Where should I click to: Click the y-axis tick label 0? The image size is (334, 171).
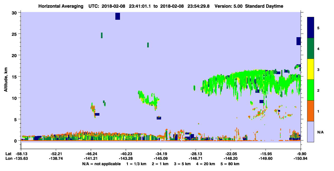coord(16,141)
